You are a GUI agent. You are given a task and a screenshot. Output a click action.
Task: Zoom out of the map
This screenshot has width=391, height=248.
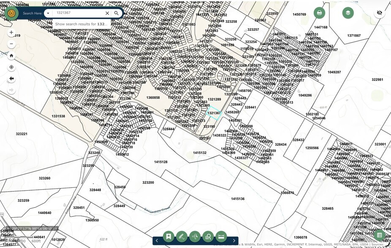(x=11, y=44)
